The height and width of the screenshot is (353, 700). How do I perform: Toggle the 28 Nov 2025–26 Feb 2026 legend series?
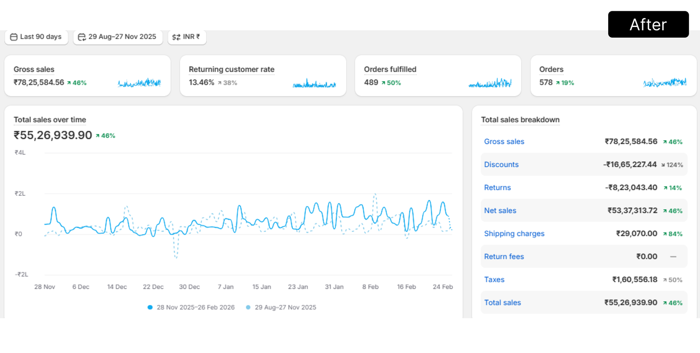tap(196, 308)
